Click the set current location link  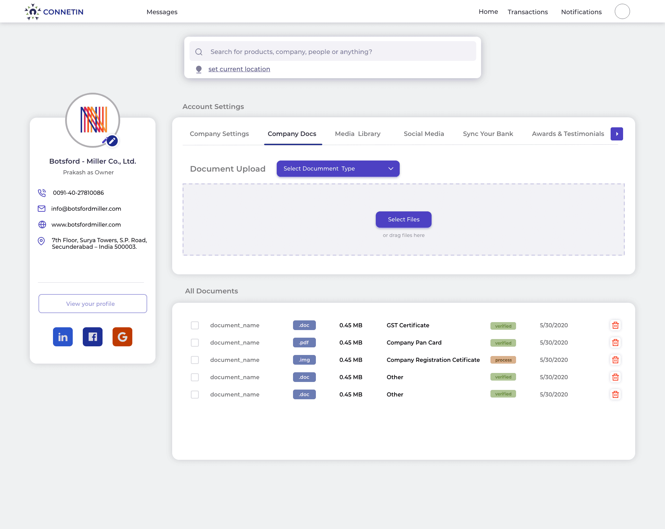[239, 69]
